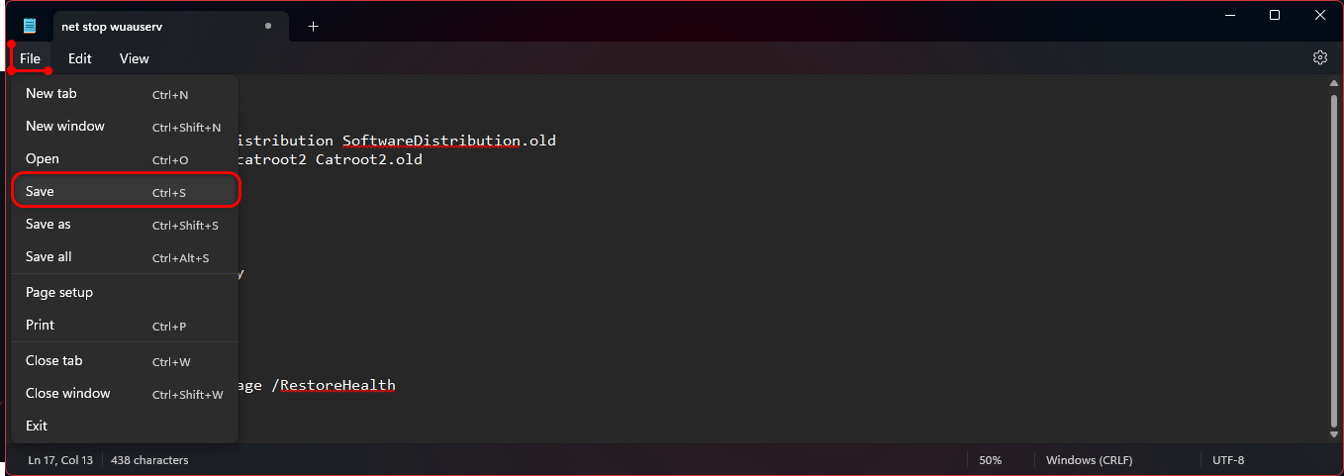The height and width of the screenshot is (476, 1344).
Task: Click the UTF-8 encoding status item
Action: (1228, 460)
